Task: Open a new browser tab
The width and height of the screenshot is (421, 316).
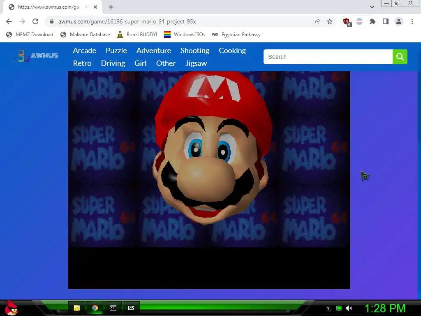Action: [111, 7]
